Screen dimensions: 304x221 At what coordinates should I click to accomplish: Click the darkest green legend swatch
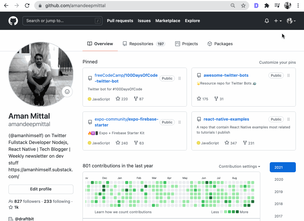[x=237, y=212]
